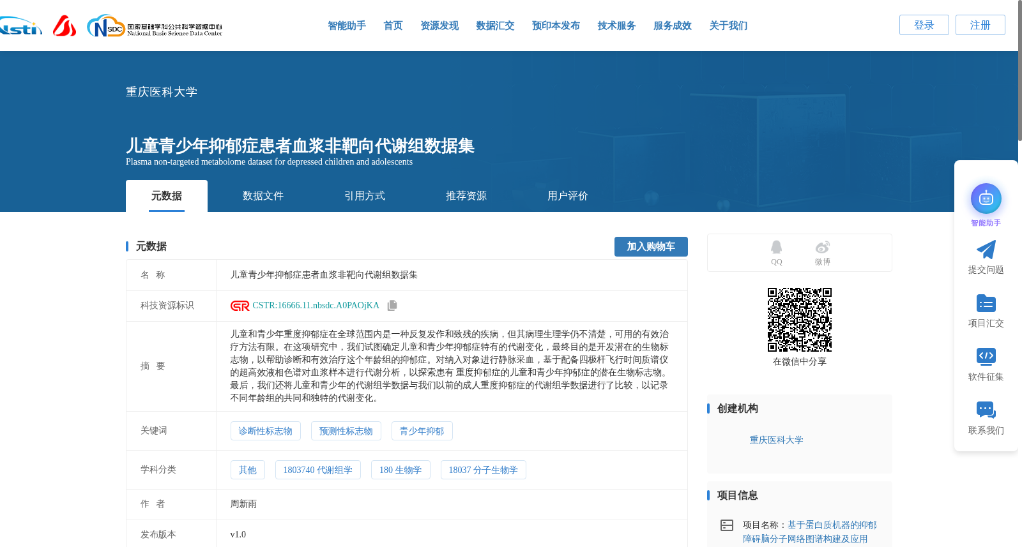The height and width of the screenshot is (547, 1022).
Task: Switch to the 数据文件 tab
Action: click(x=263, y=196)
